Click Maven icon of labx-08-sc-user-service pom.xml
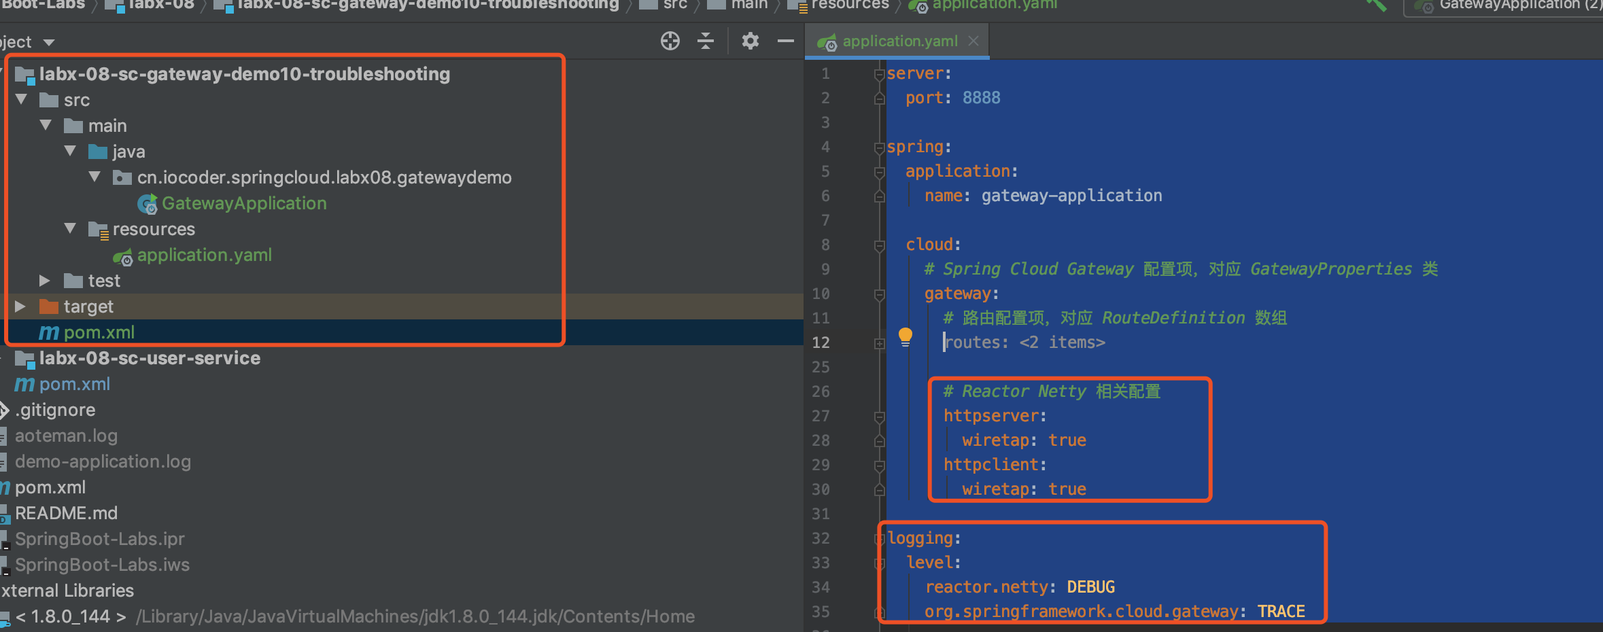 coord(24,385)
